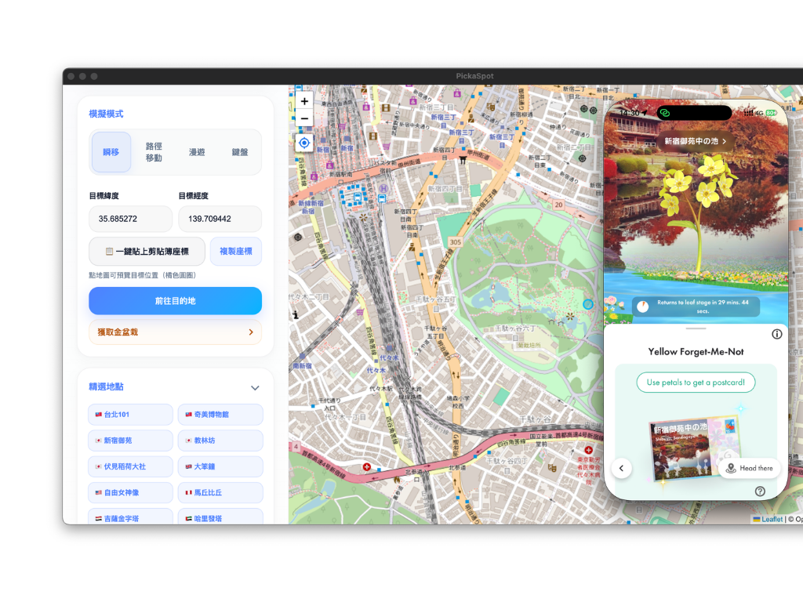This screenshot has width=803, height=602.
Task: Click the blue circle location marker on map
Action: pos(588,304)
